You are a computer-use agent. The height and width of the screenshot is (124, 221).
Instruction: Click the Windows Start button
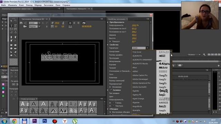(x=4, y=121)
